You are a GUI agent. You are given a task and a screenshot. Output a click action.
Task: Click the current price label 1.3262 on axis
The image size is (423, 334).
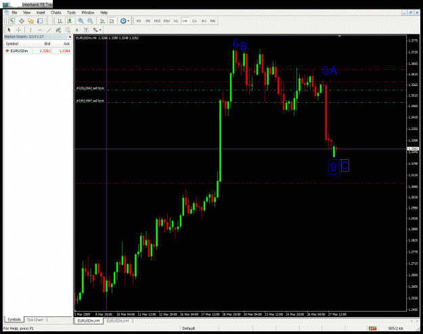click(x=412, y=149)
